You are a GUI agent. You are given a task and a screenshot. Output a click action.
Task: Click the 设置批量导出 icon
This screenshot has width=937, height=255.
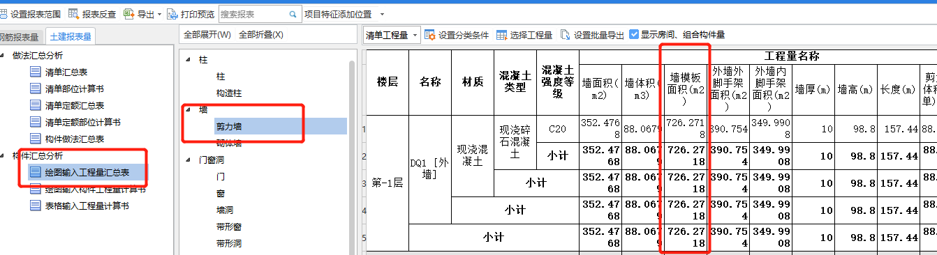click(566, 35)
